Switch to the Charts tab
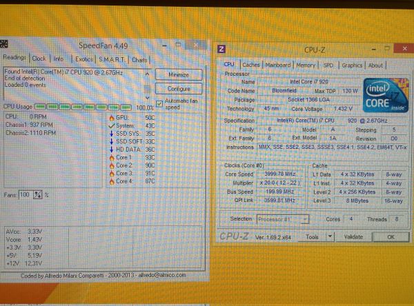 point(139,60)
